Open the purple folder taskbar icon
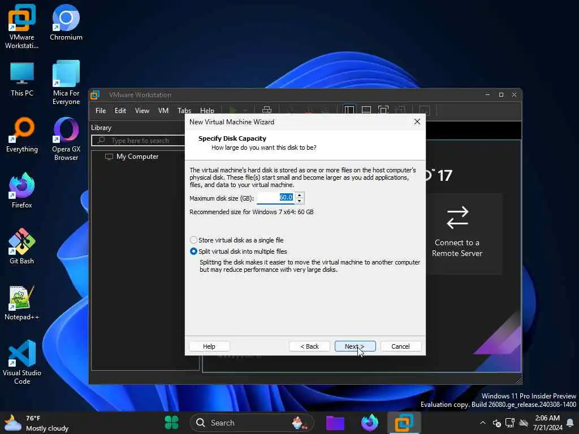Screen dimensions: 579x434 (x=335, y=423)
